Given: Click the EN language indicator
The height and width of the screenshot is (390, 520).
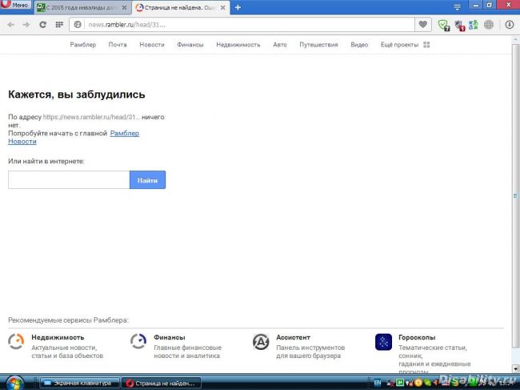Looking at the screenshot, I should (378, 383).
